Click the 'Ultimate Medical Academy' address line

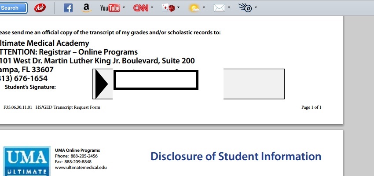click(44, 43)
